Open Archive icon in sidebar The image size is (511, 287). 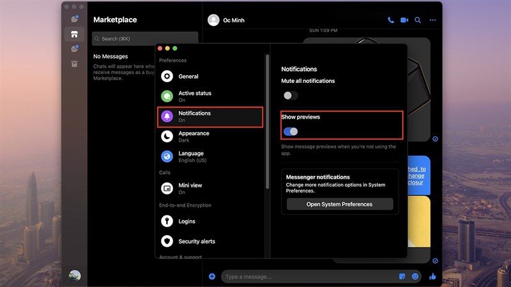click(x=74, y=64)
